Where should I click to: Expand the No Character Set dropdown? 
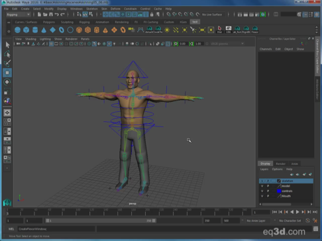[290, 220]
